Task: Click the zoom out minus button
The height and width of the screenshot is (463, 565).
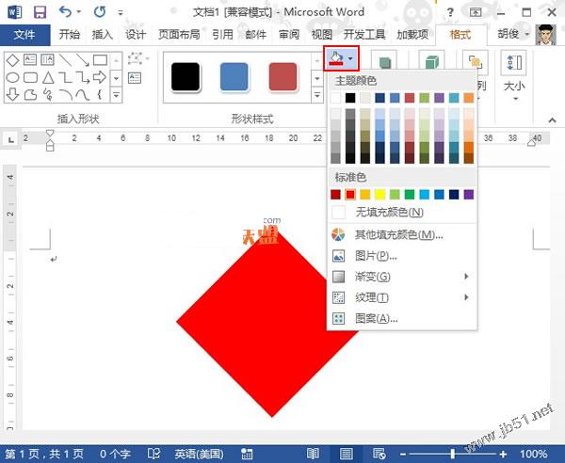Action: point(403,454)
